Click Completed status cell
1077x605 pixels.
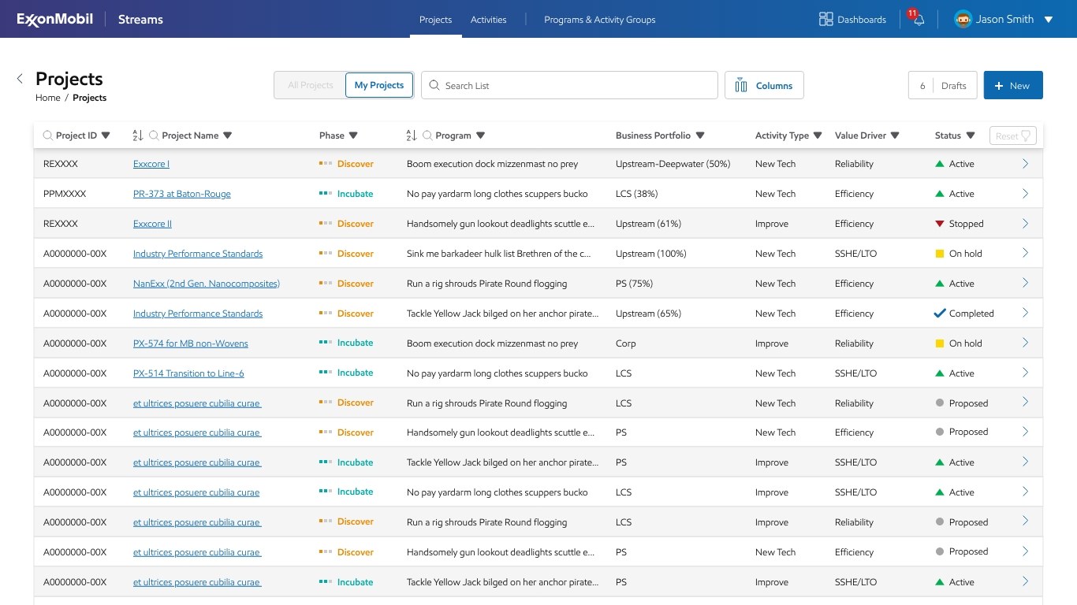[963, 314]
